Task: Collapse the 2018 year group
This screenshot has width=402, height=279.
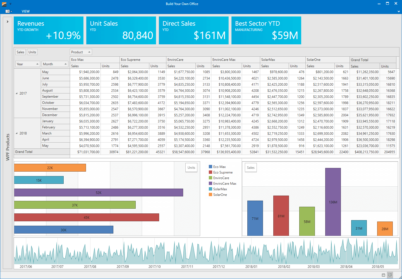Action: [16, 133]
